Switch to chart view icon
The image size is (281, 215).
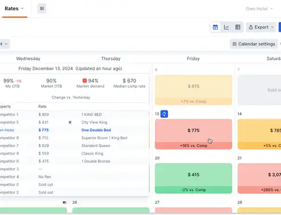click(x=227, y=27)
